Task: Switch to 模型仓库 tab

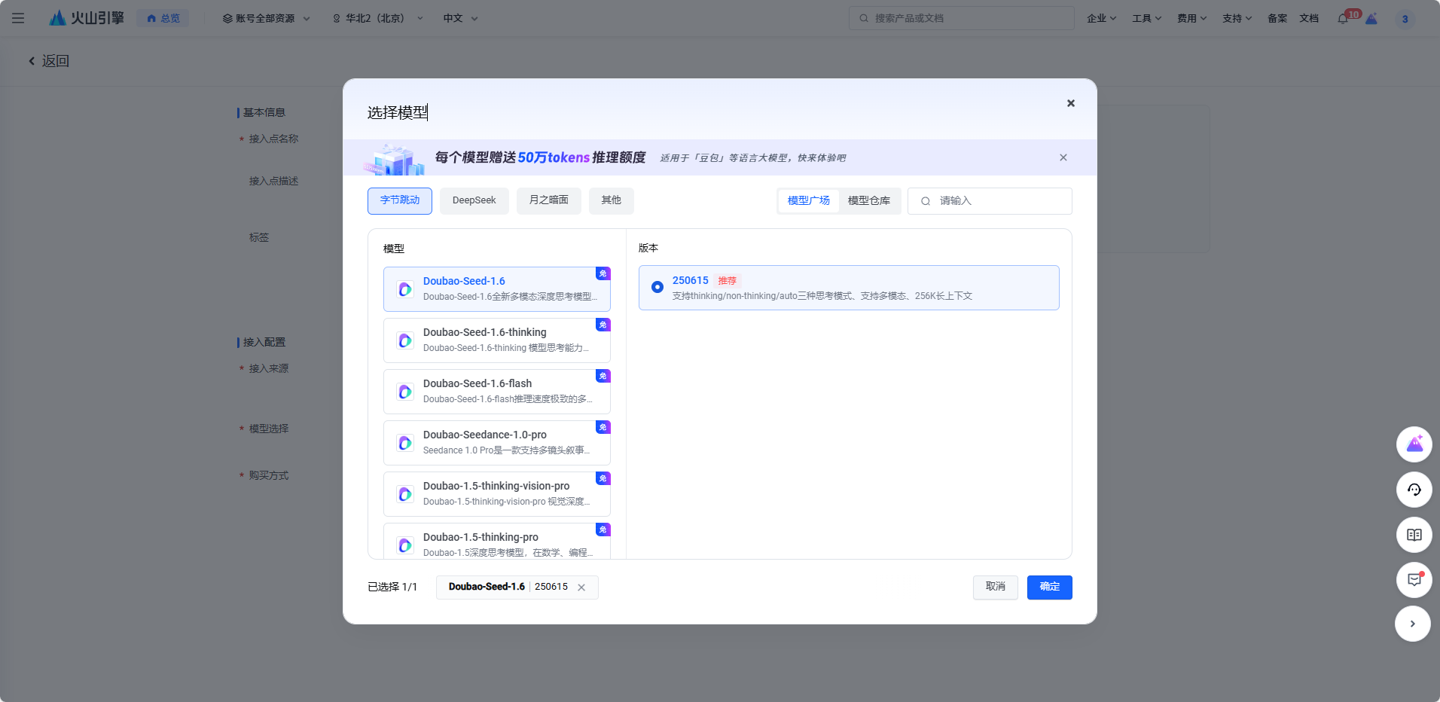Action: [869, 201]
